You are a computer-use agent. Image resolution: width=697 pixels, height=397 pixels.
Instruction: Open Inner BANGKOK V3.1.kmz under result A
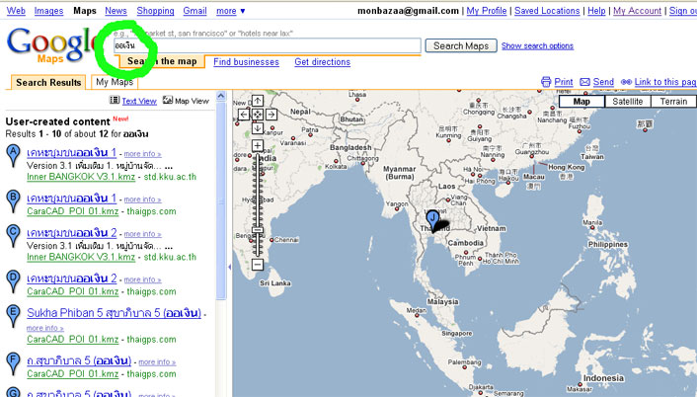point(81,177)
